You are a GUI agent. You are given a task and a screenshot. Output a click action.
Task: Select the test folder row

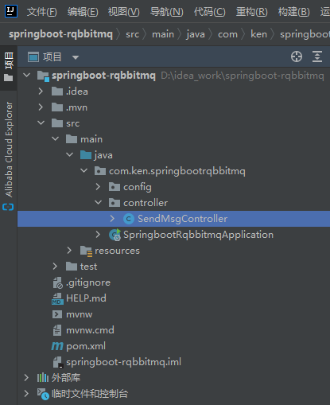(173, 267)
